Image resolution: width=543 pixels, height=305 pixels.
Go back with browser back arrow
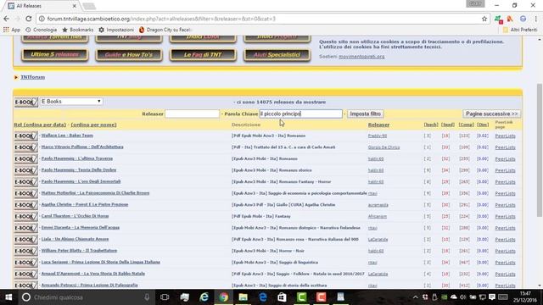click(x=7, y=19)
